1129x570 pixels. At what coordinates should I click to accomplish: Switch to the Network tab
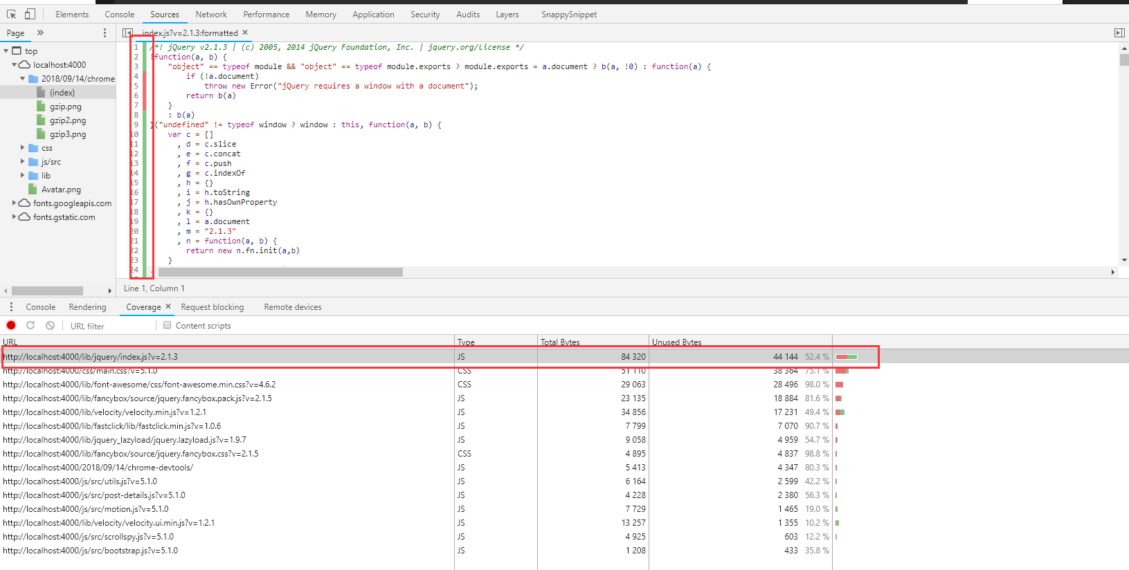point(211,15)
